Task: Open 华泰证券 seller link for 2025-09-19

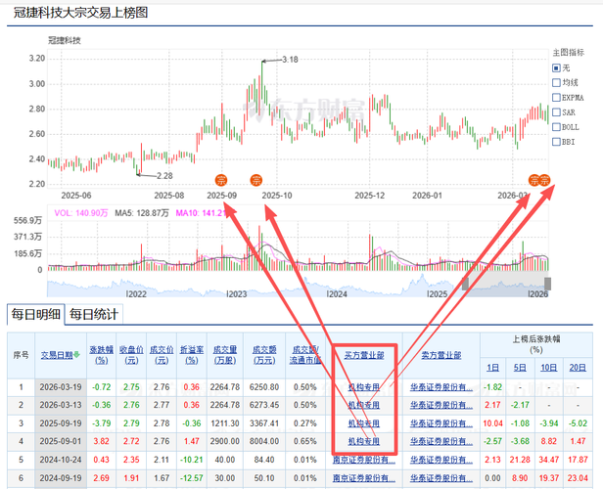Action: click(441, 423)
